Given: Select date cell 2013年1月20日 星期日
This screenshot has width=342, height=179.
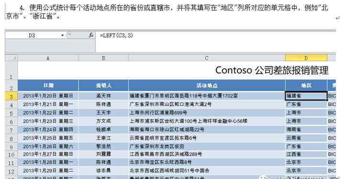Looking at the screenshot, I should click(x=48, y=96).
